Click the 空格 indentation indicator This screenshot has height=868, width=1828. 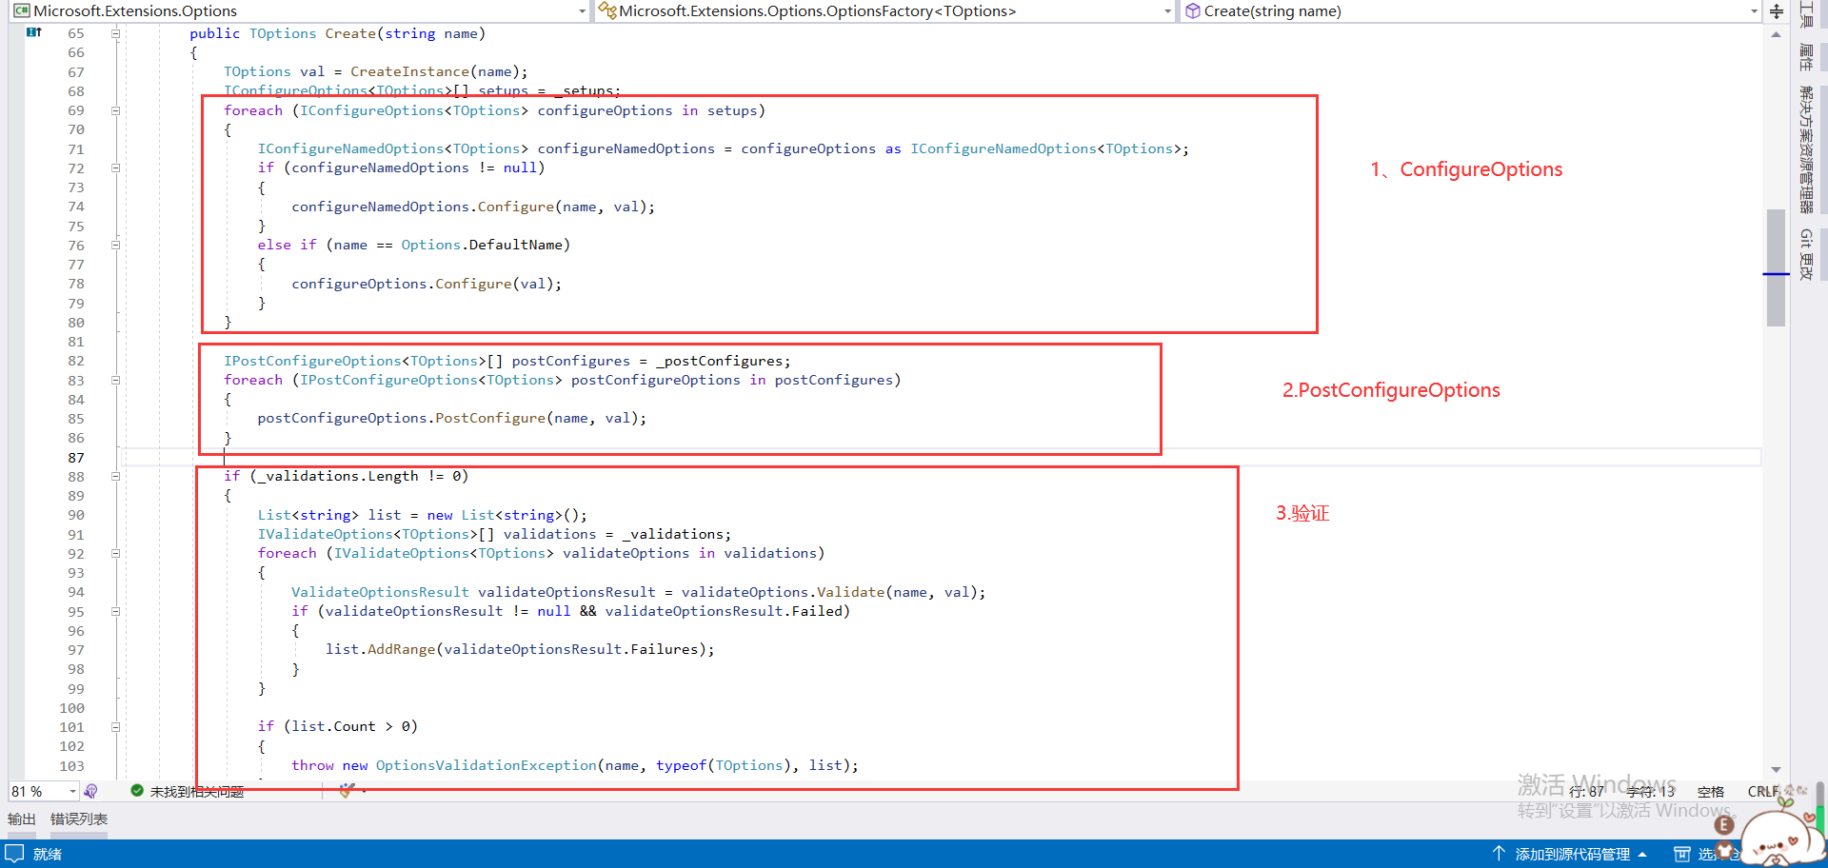(1711, 791)
